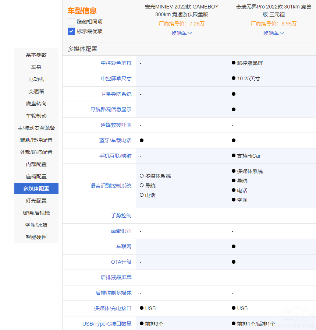
Task: Open the OTA升级 parameter link
Action: pos(121,262)
